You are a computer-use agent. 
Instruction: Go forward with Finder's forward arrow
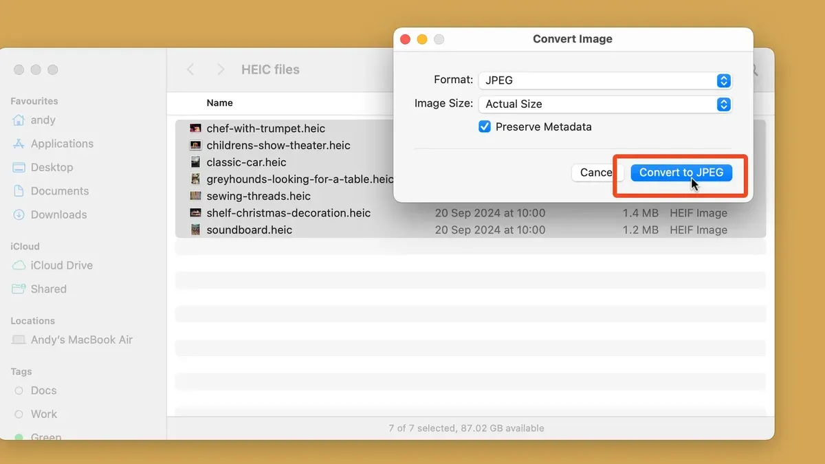(x=220, y=69)
